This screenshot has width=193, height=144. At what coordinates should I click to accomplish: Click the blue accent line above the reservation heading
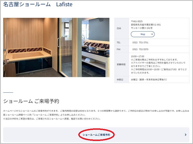point(8,92)
